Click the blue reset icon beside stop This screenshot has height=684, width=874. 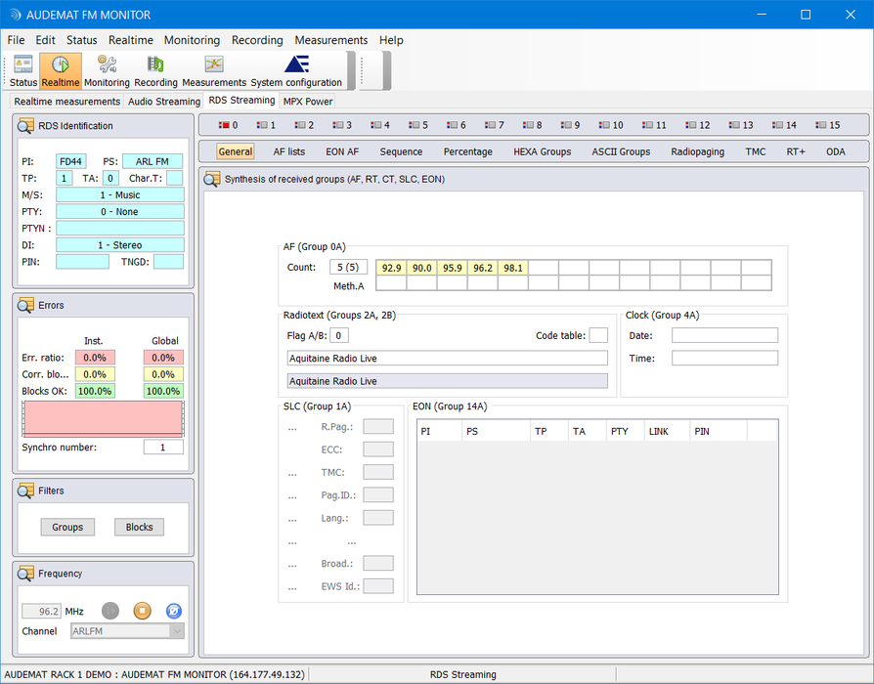pyautogui.click(x=174, y=611)
